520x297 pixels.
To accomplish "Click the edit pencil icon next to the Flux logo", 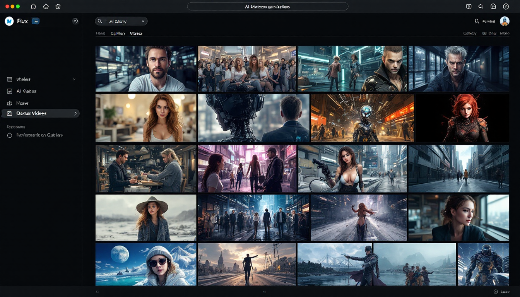I will click(76, 21).
